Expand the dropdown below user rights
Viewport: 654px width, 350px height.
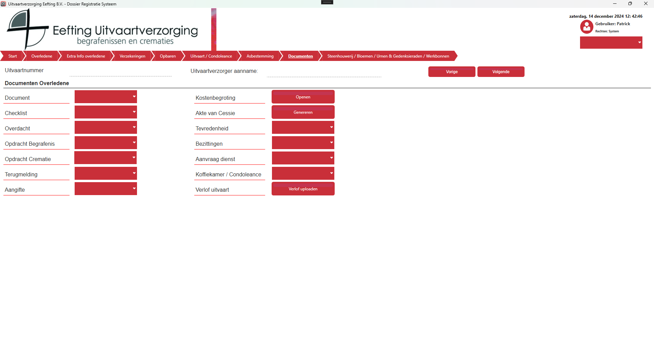[611, 43]
